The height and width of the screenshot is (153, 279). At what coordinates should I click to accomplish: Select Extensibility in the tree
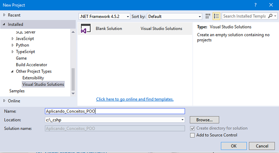(33, 78)
